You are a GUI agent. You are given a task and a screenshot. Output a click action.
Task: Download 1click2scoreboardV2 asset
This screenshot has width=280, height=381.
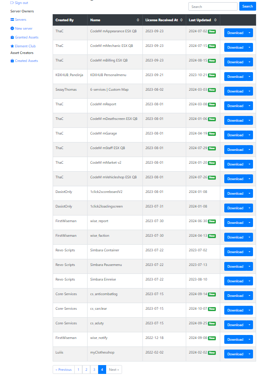235,193
